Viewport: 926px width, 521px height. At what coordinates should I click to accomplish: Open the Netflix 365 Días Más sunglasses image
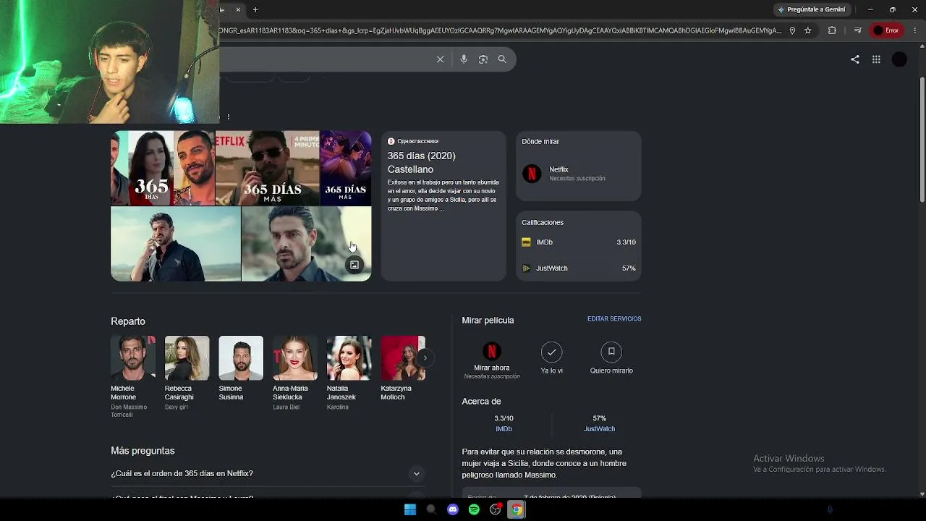(268, 168)
